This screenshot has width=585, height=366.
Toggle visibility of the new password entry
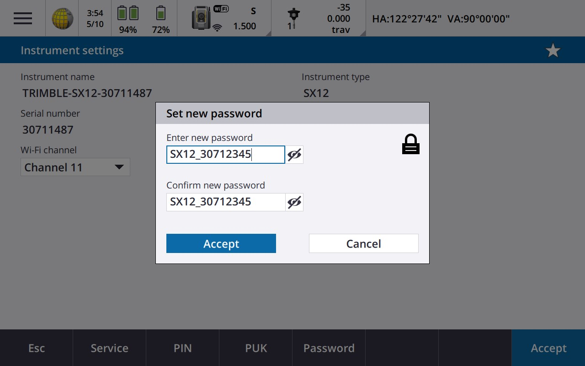pyautogui.click(x=294, y=155)
